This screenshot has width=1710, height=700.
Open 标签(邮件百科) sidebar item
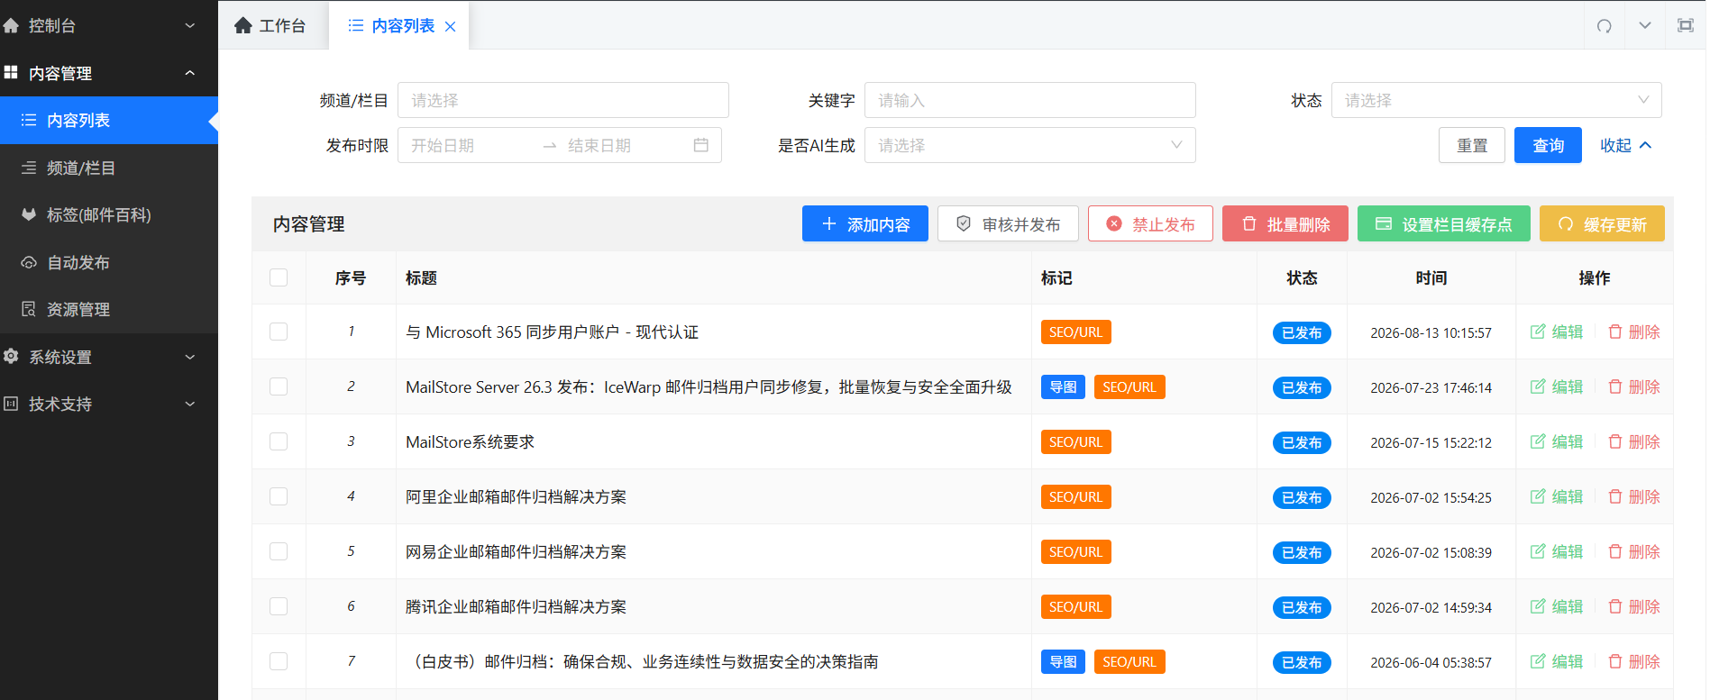coord(109,214)
